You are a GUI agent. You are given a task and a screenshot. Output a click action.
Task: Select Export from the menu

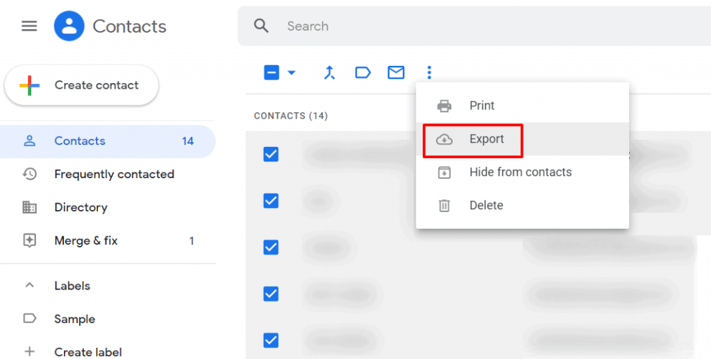coord(486,139)
